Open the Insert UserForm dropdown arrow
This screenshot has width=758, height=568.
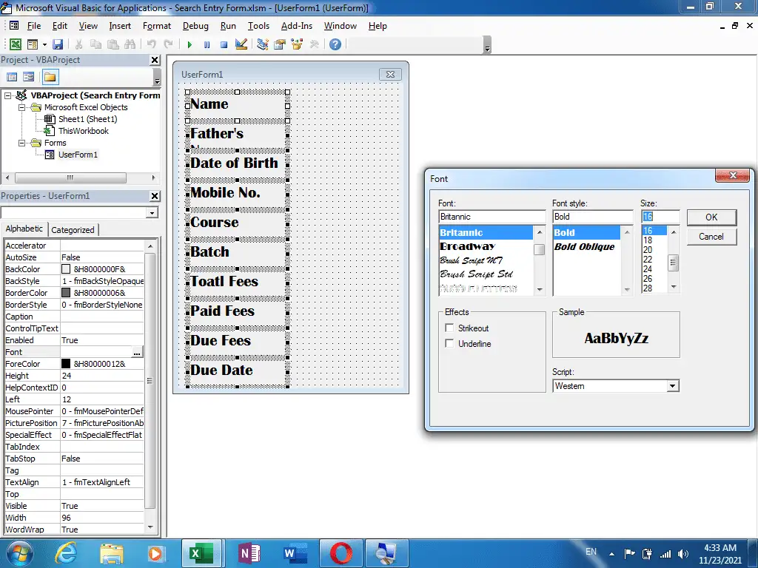(44, 44)
